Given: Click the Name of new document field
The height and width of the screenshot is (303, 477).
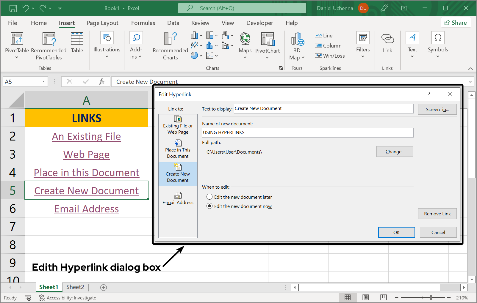Looking at the screenshot, I should coord(307,132).
